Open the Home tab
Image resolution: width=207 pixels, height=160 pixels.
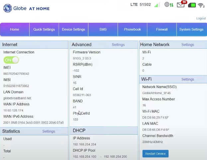click(x=15, y=29)
